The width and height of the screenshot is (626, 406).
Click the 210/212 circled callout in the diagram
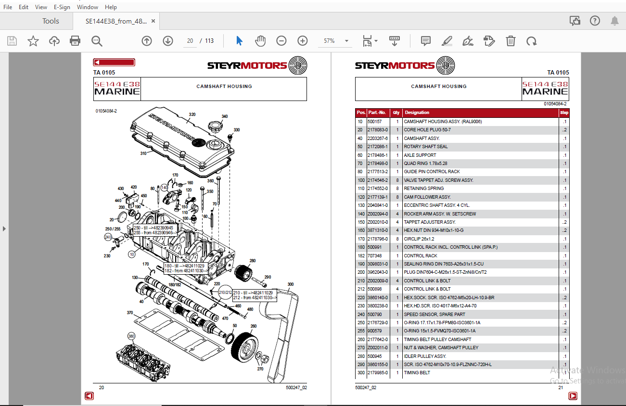225,292
